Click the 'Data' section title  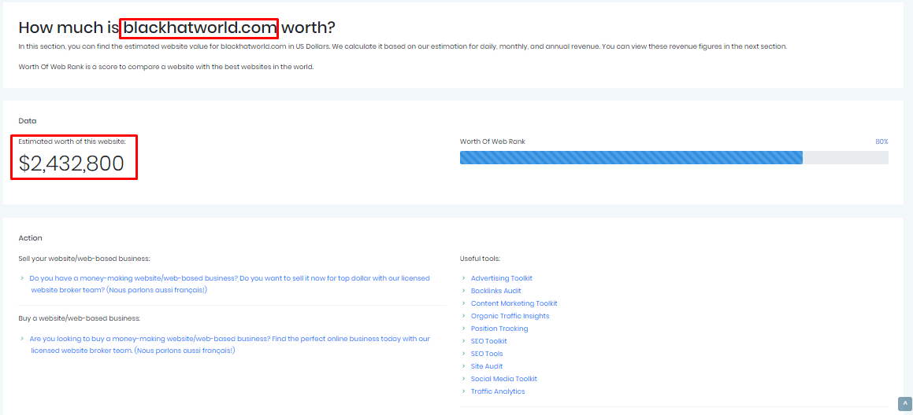point(28,121)
